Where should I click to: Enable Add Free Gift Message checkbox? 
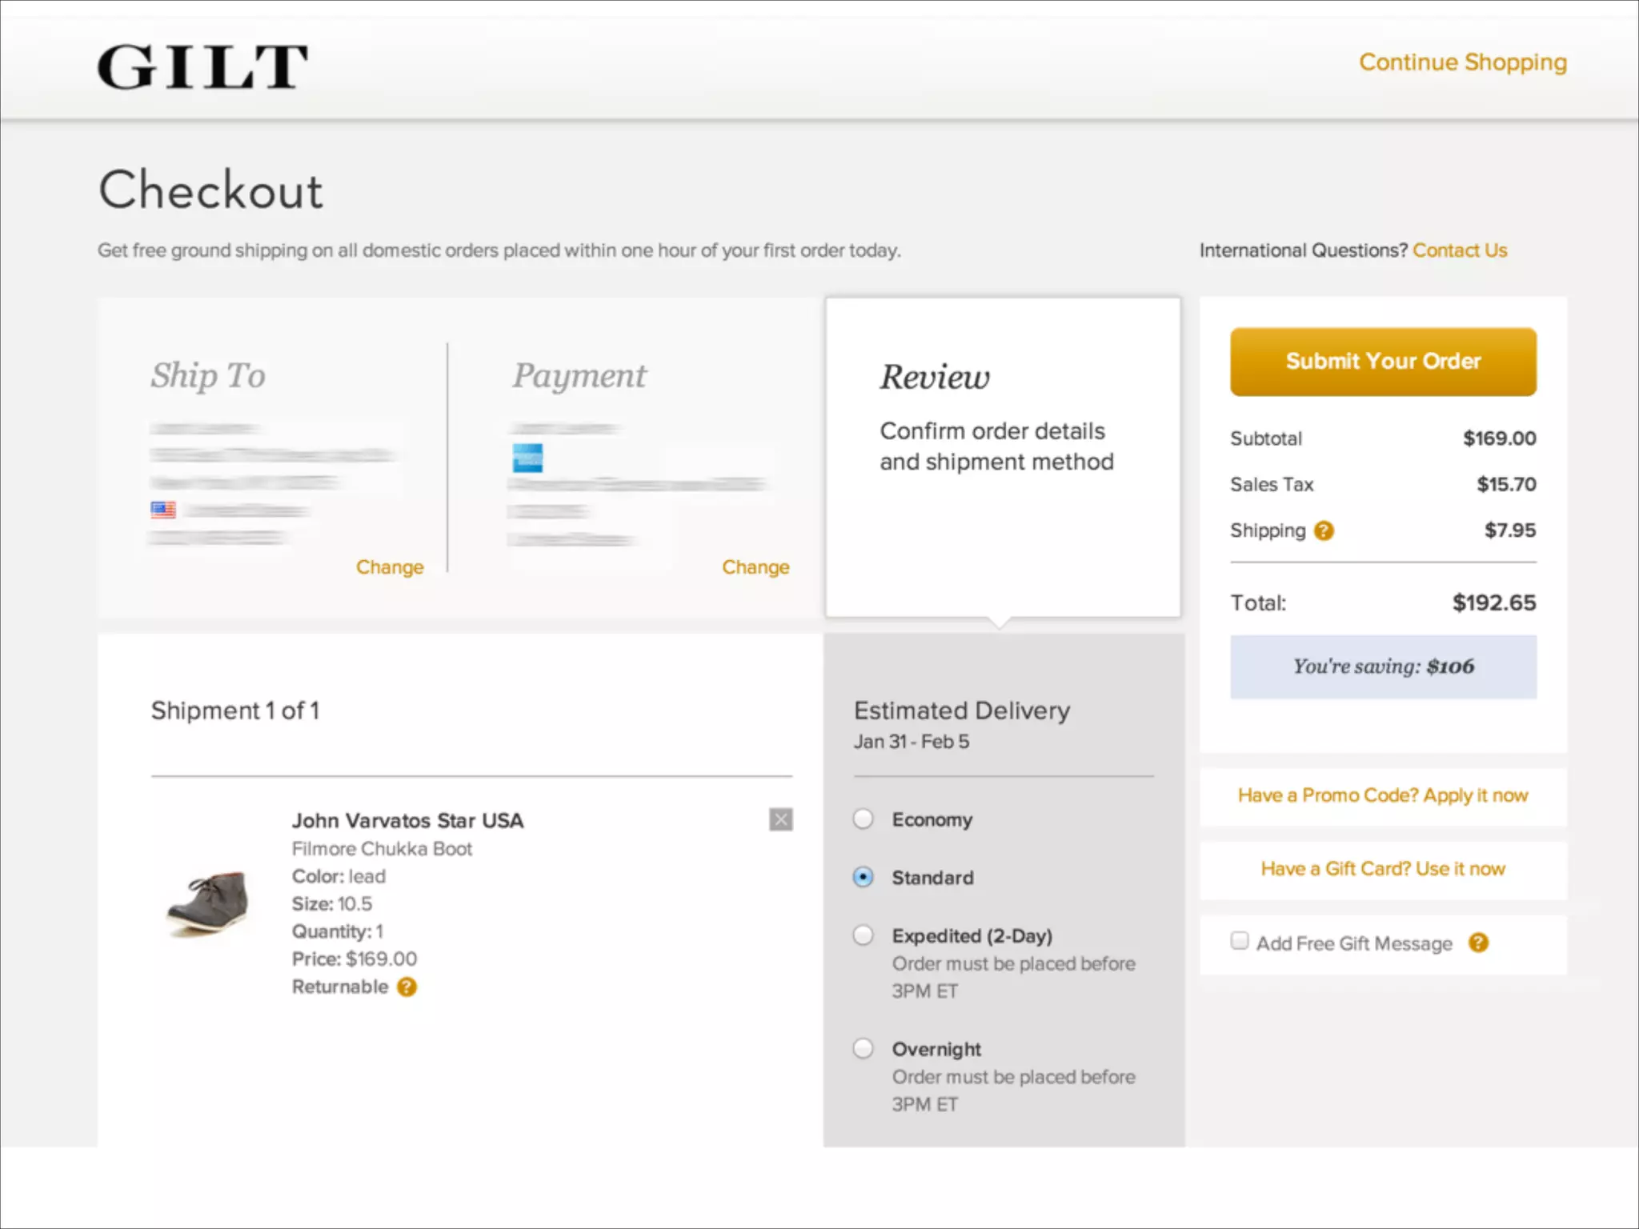click(x=1240, y=941)
